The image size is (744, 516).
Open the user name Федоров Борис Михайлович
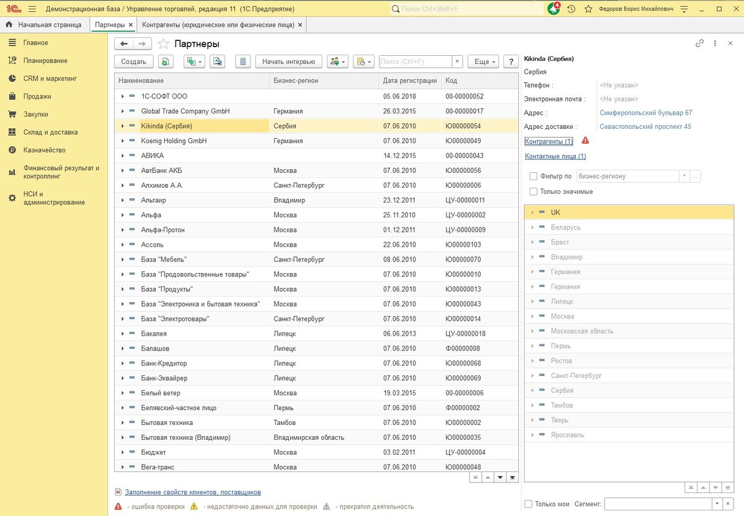coord(635,9)
